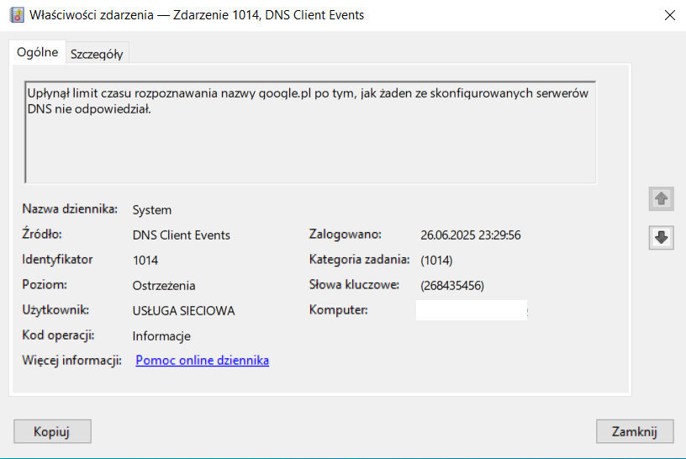Click the logged date 26.06.2025 23:29:56
The image size is (686, 459).
coord(470,235)
